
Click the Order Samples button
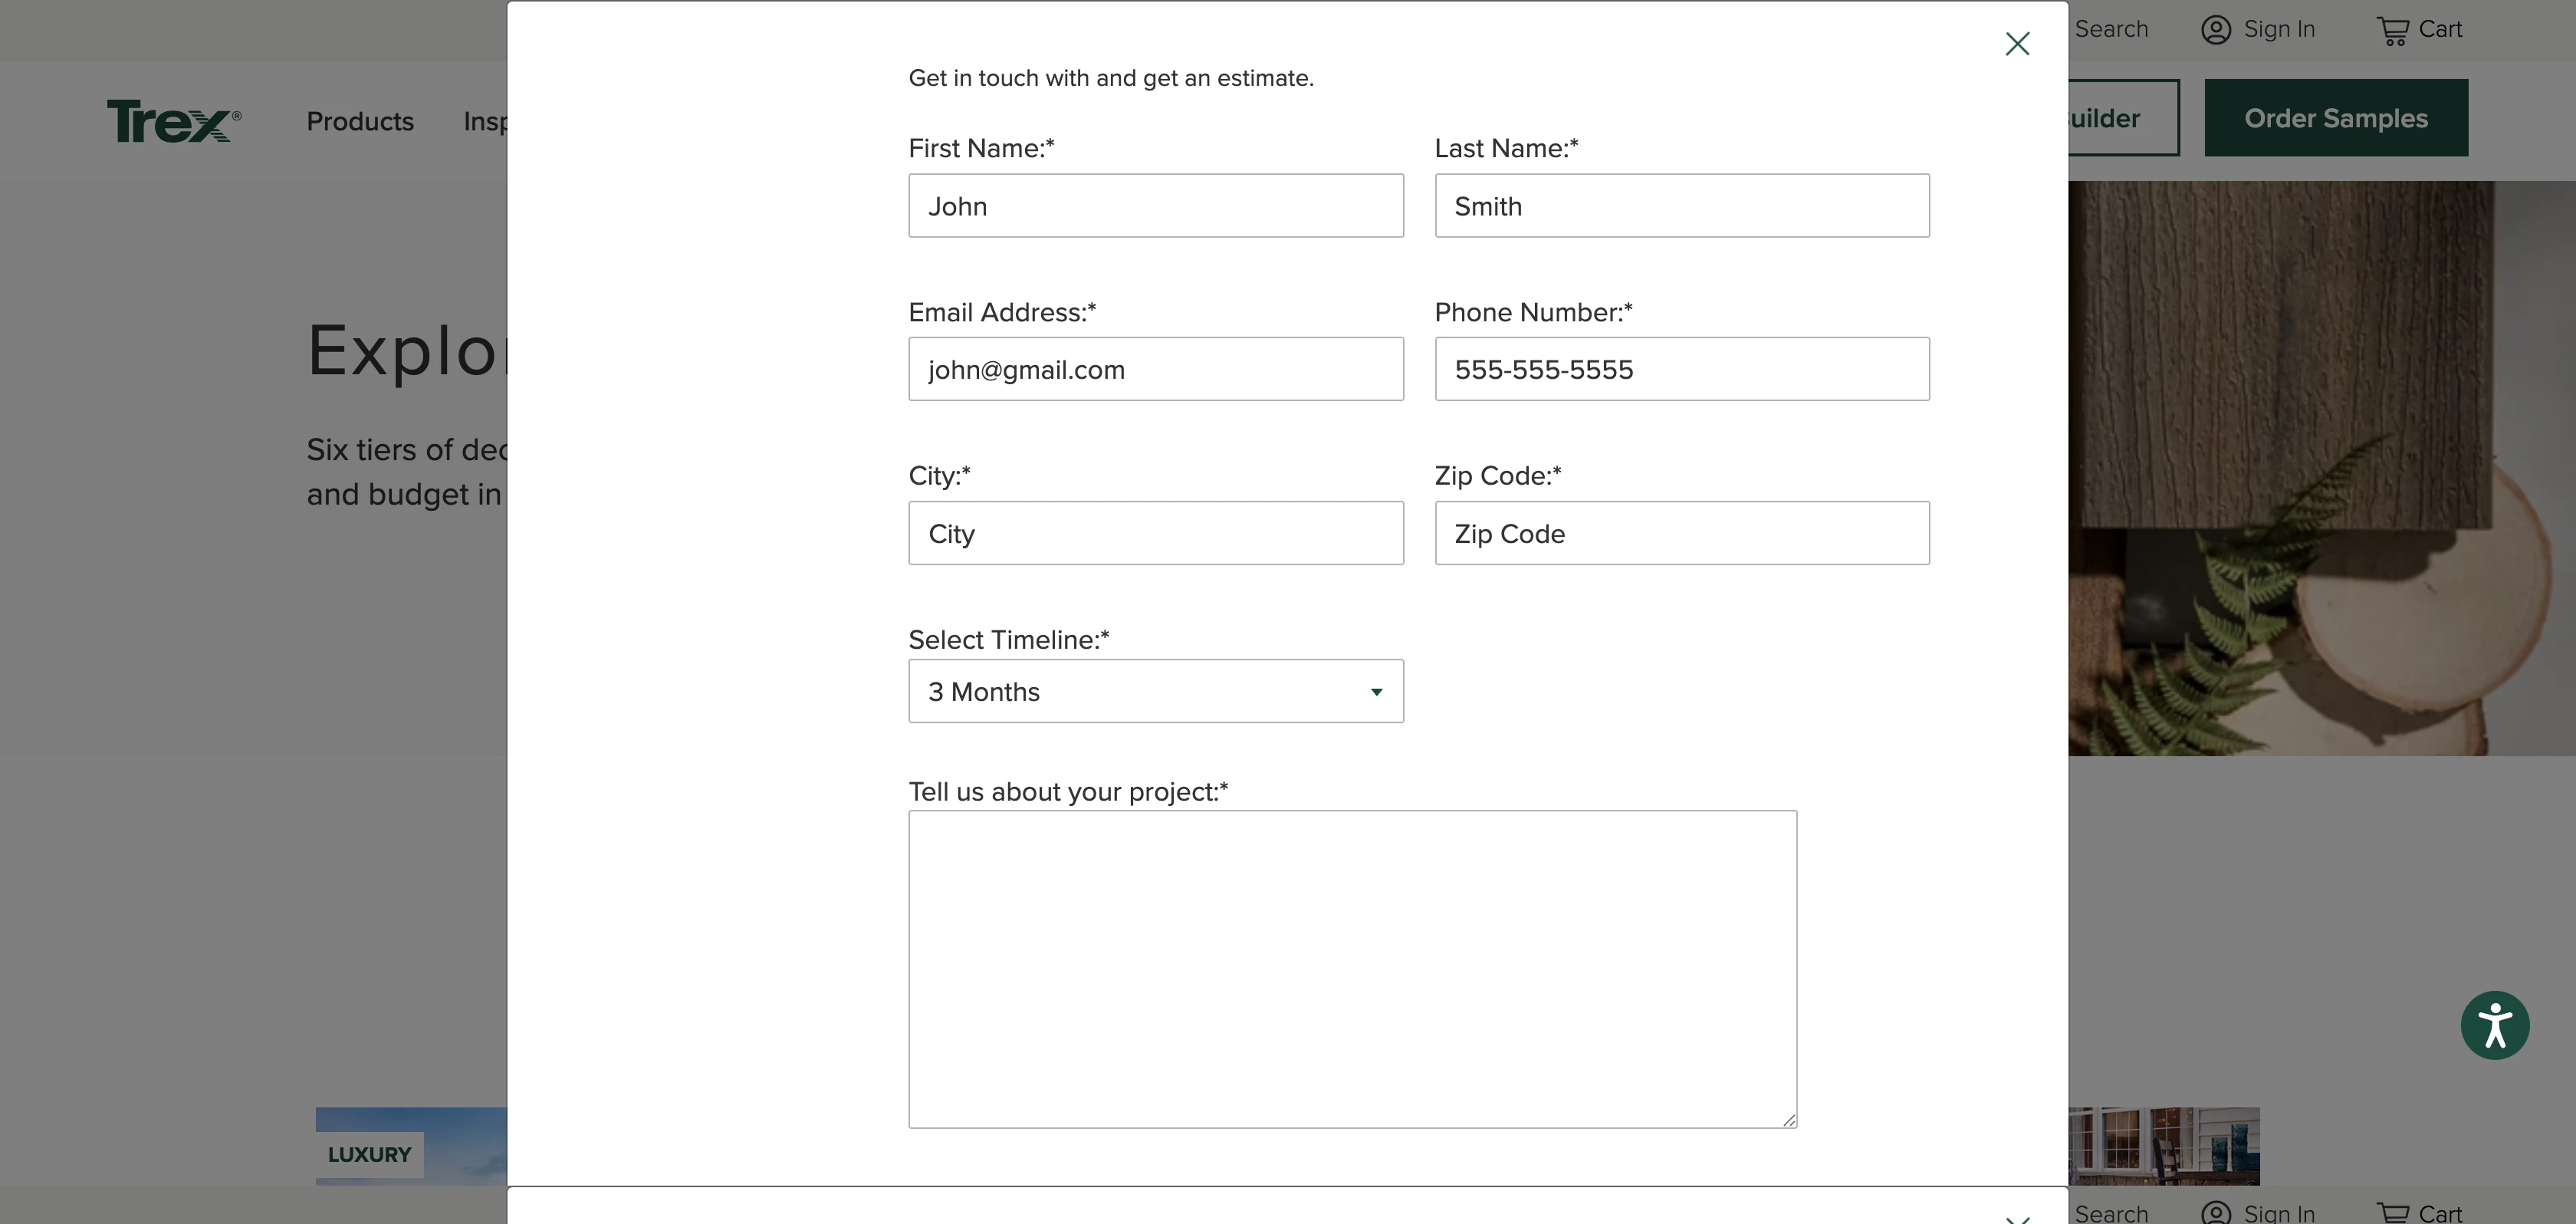(x=2336, y=117)
